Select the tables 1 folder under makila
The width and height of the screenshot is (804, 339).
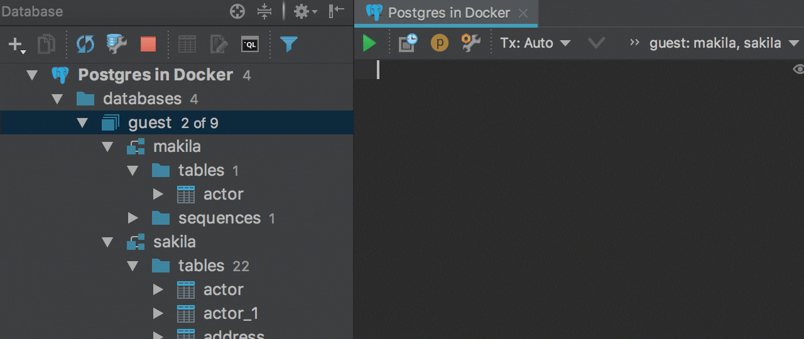[x=177, y=171]
